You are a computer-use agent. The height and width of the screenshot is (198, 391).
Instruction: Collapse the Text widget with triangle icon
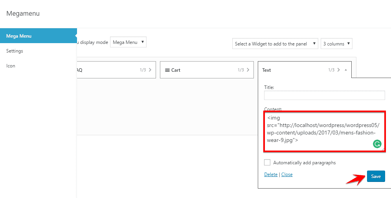pos(345,70)
